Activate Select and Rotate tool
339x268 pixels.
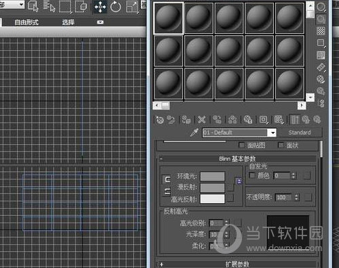[x=115, y=7]
